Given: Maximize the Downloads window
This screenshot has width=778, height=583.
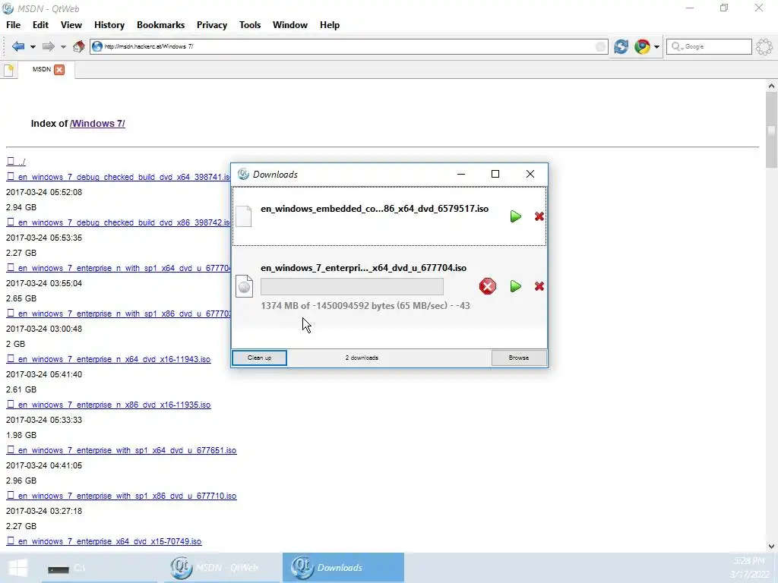Looking at the screenshot, I should pos(495,174).
